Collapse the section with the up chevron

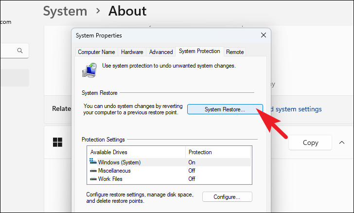pos(342,142)
